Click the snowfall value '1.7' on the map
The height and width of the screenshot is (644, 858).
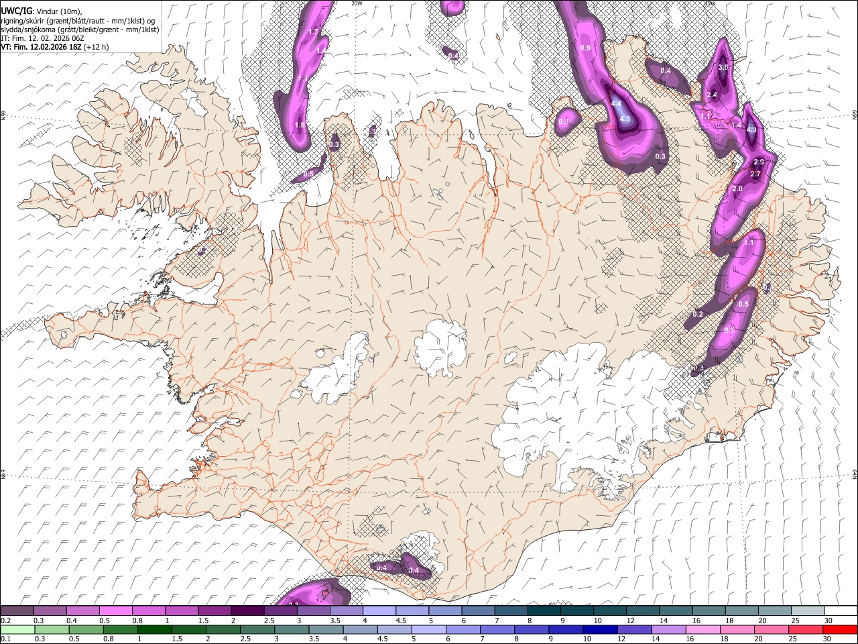point(313,32)
